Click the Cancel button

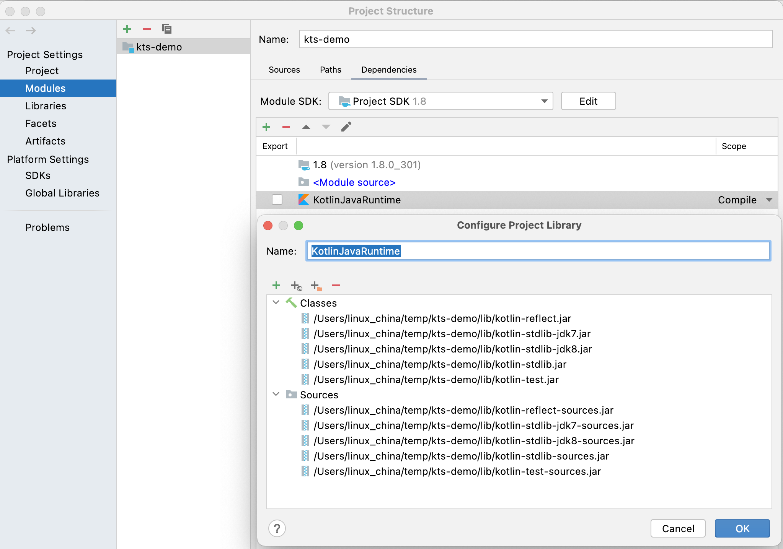[x=678, y=528]
